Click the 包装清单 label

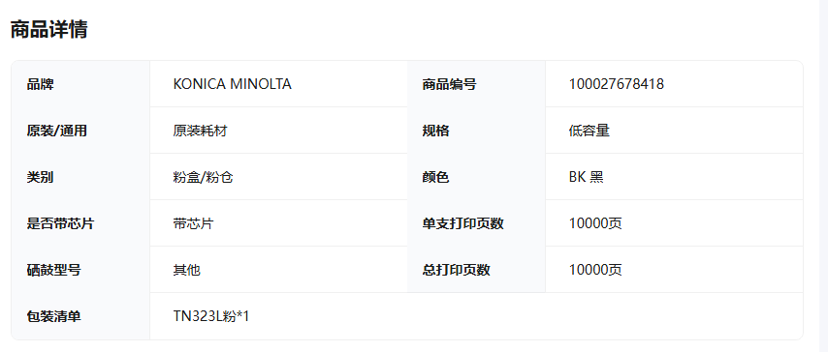(54, 316)
